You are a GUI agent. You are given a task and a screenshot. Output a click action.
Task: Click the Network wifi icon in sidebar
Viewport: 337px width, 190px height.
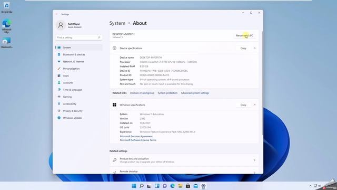tap(59, 62)
